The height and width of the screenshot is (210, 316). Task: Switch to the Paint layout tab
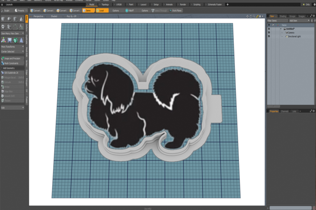tap(131, 4)
